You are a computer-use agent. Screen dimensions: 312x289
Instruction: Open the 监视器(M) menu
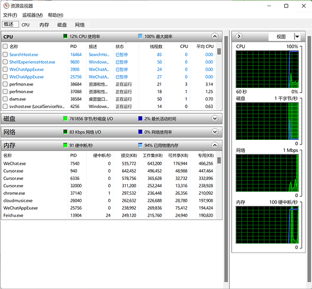tap(32, 15)
